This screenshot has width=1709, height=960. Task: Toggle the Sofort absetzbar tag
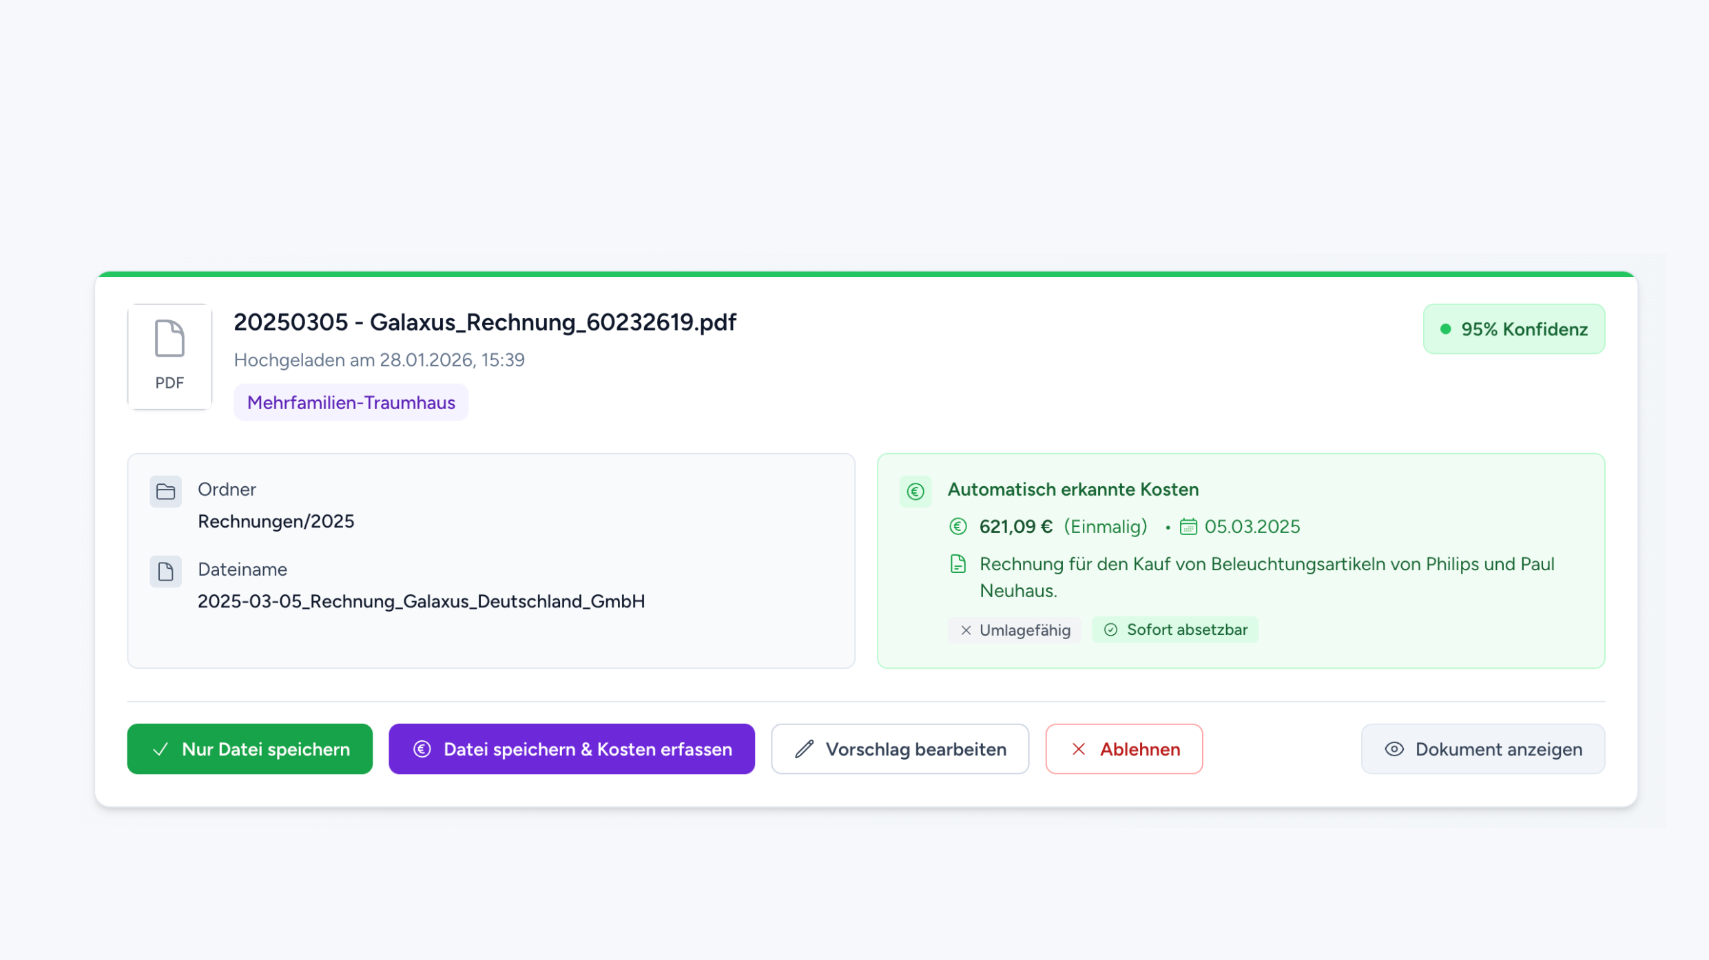(x=1175, y=630)
